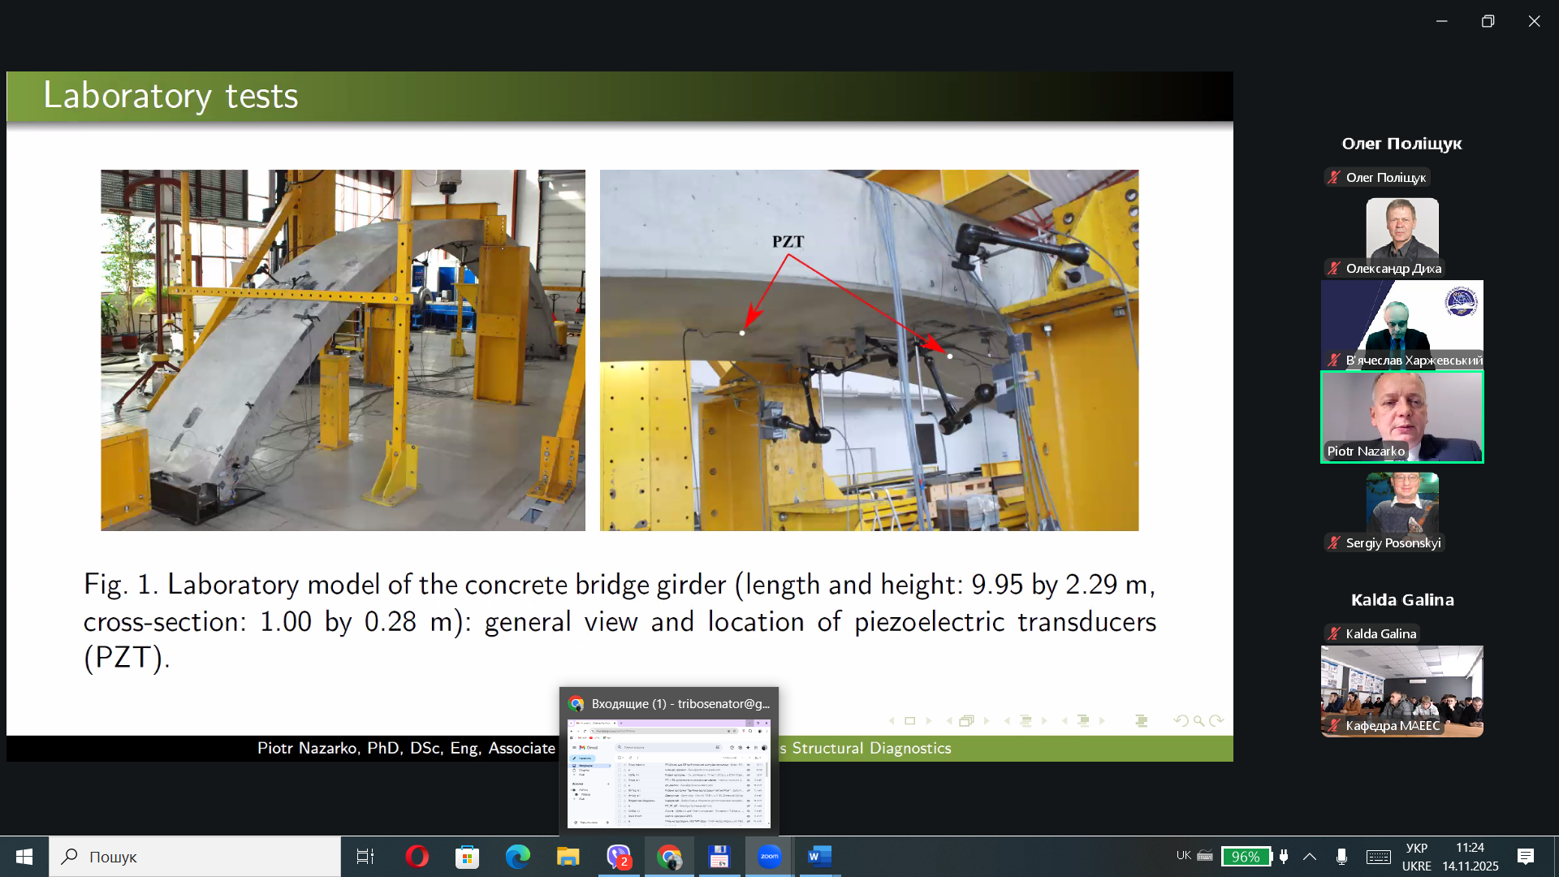Open notification action center icon
The image size is (1559, 877).
1526,857
